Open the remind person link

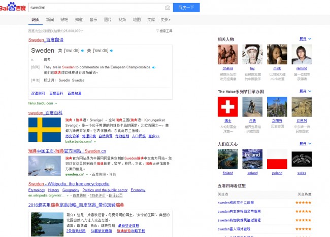(302, 68)
